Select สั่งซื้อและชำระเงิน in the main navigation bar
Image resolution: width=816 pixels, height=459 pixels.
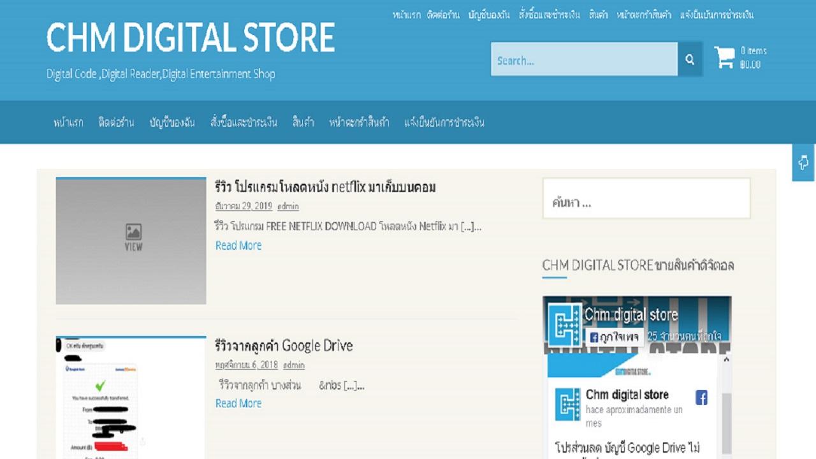tap(244, 122)
